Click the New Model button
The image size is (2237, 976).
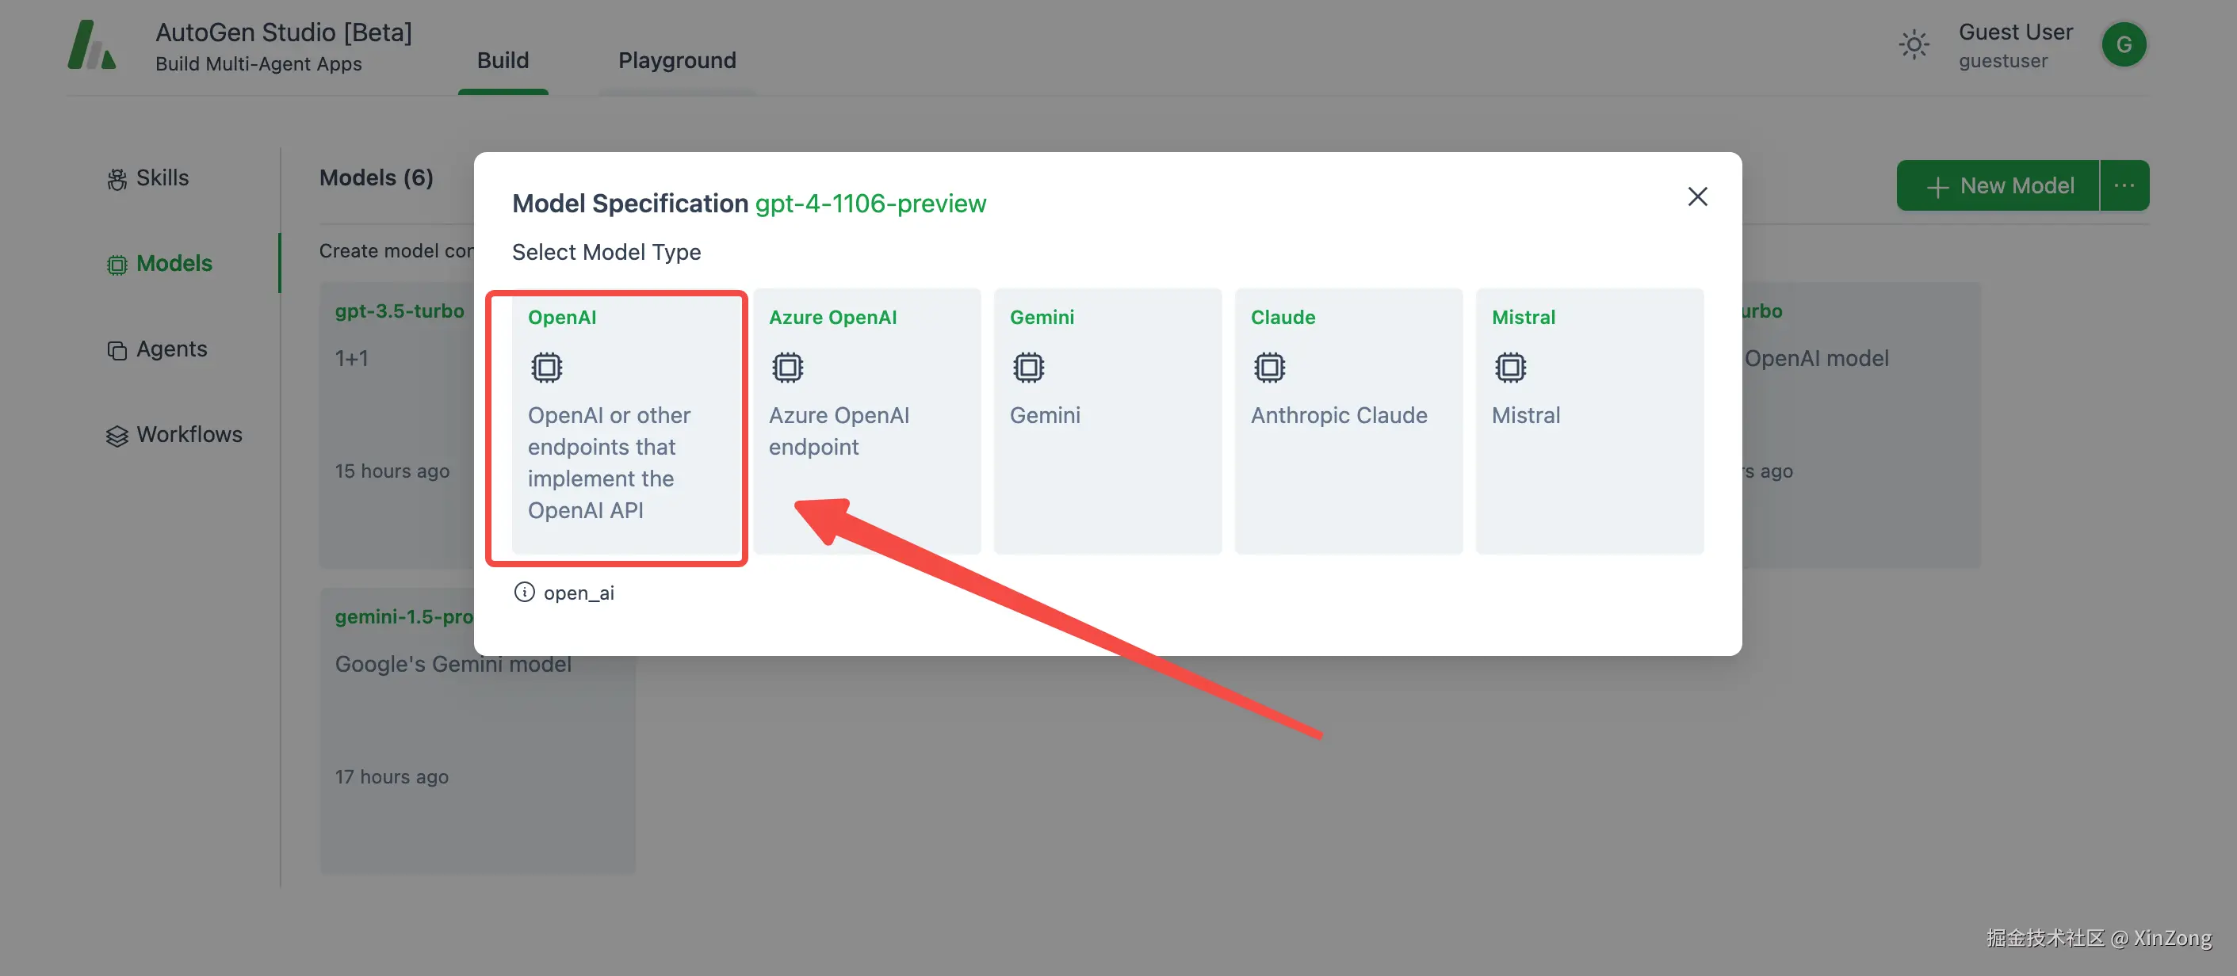1998,185
